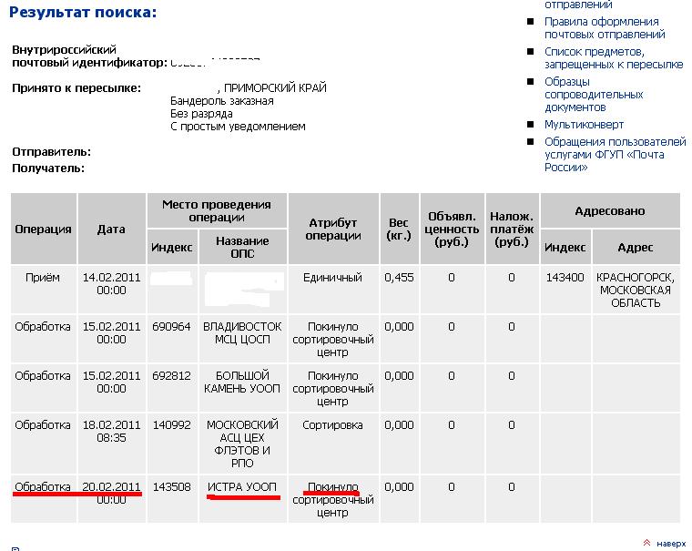Click the «Результат поиска:» heading
This screenshot has width=692, height=551.
pyautogui.click(x=84, y=13)
